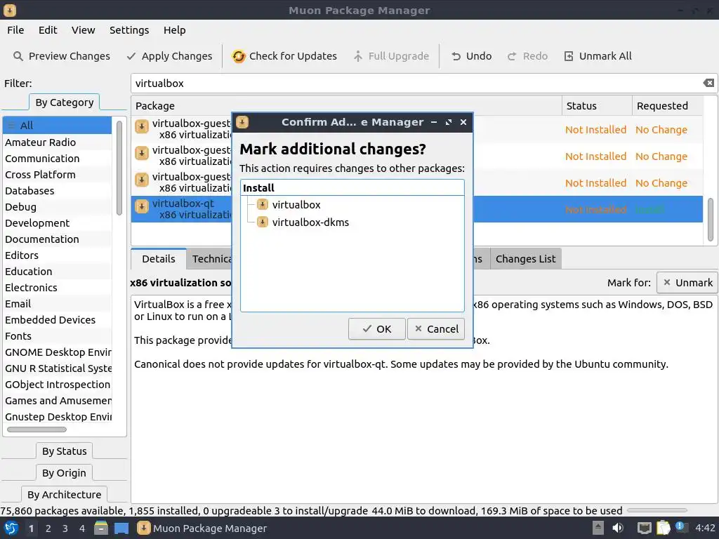Click the clipboard tray icon
Image resolution: width=719 pixels, height=539 pixels.
click(x=663, y=528)
